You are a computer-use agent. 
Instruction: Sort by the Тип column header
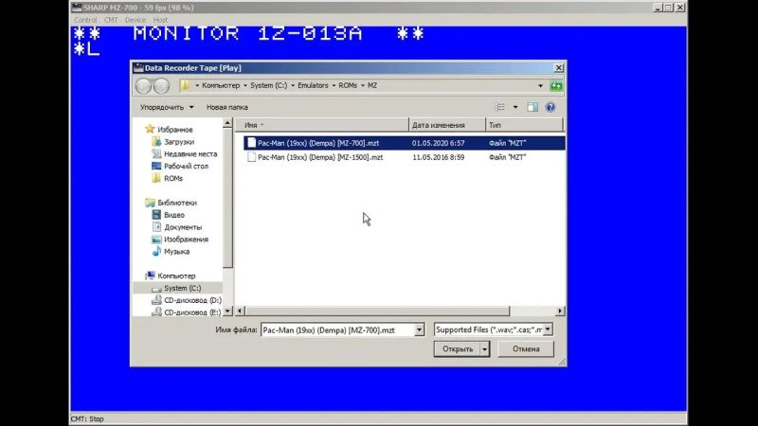[x=525, y=125]
